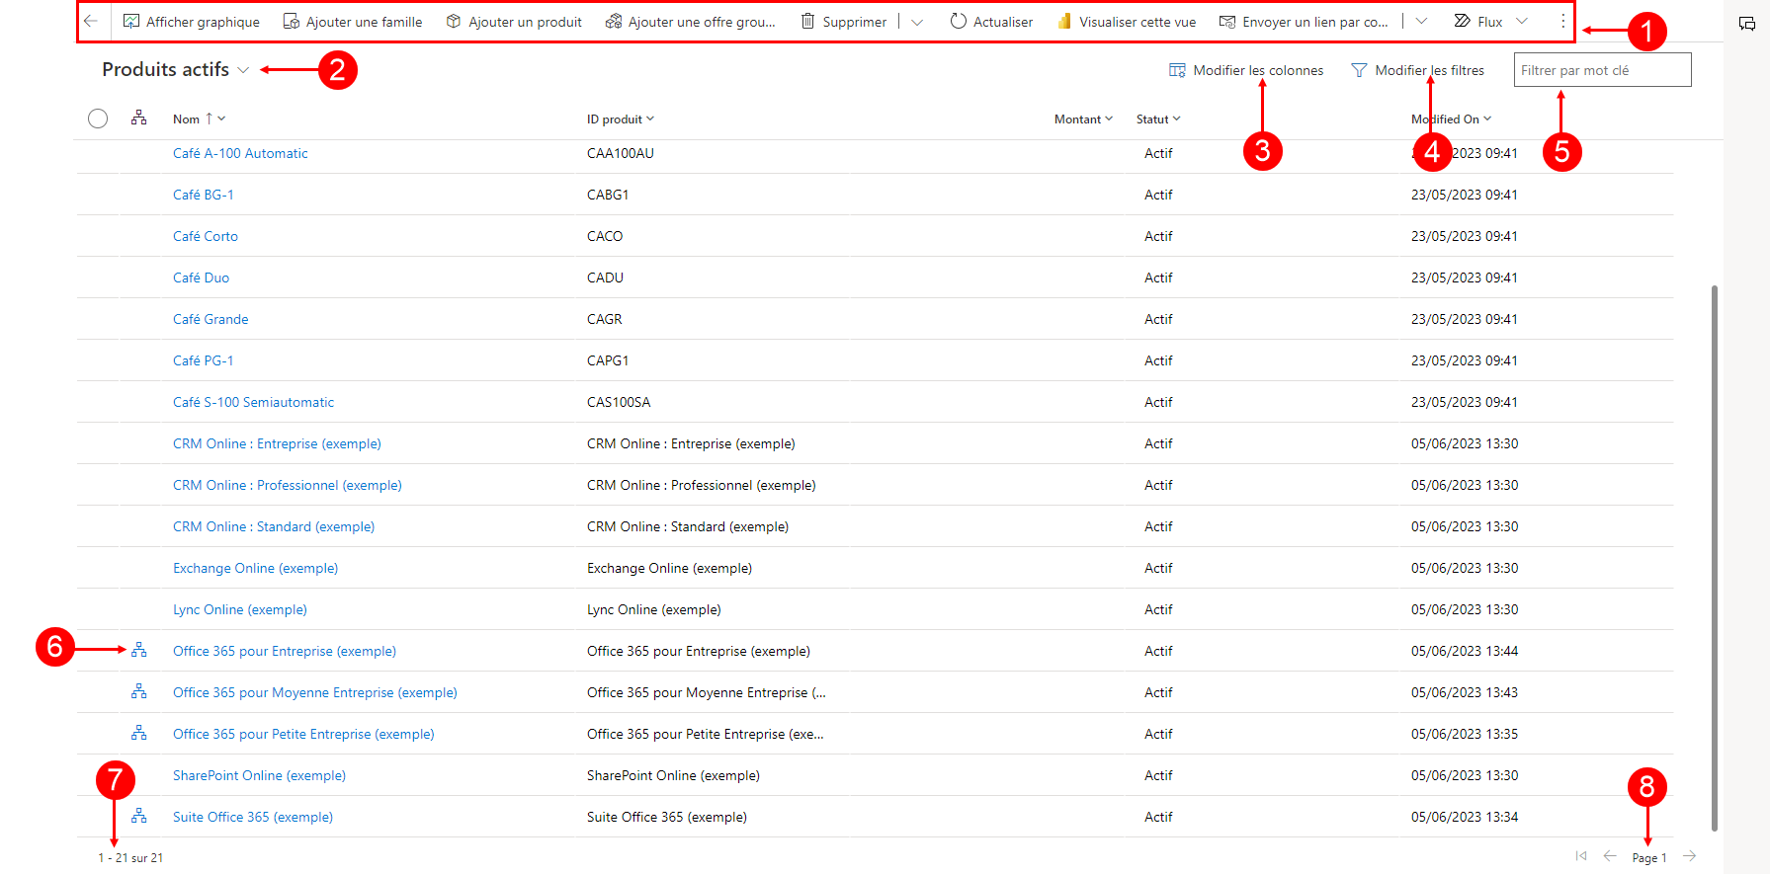
Task: Add a product with Ajouter un produit
Action: [x=514, y=22]
